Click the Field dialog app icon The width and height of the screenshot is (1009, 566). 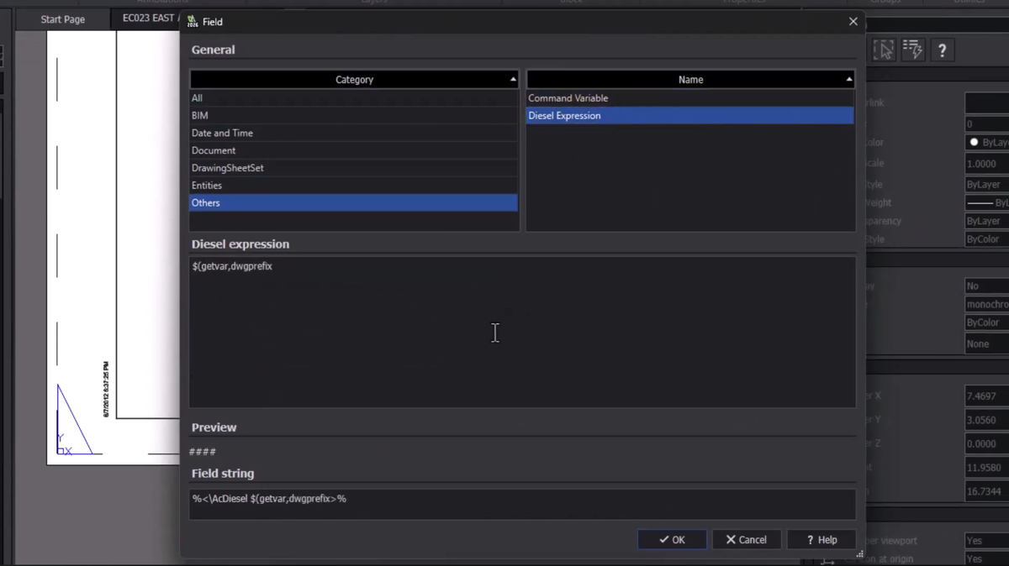pyautogui.click(x=193, y=21)
